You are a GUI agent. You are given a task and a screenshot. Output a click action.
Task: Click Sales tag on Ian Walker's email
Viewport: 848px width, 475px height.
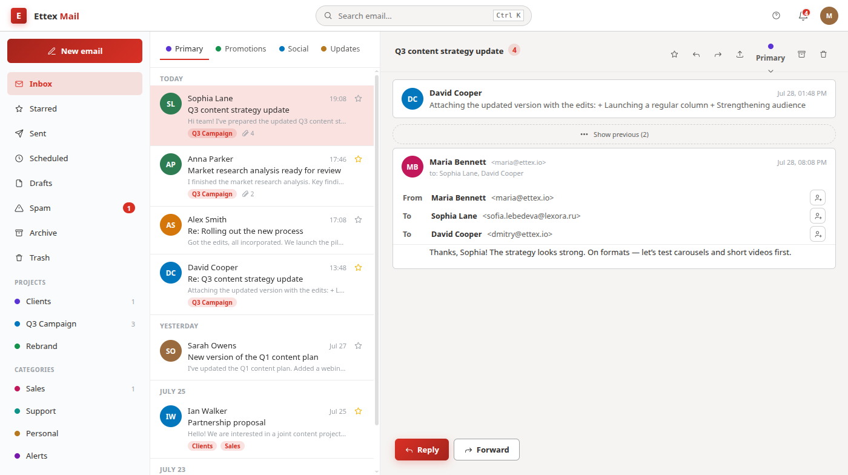click(233, 446)
